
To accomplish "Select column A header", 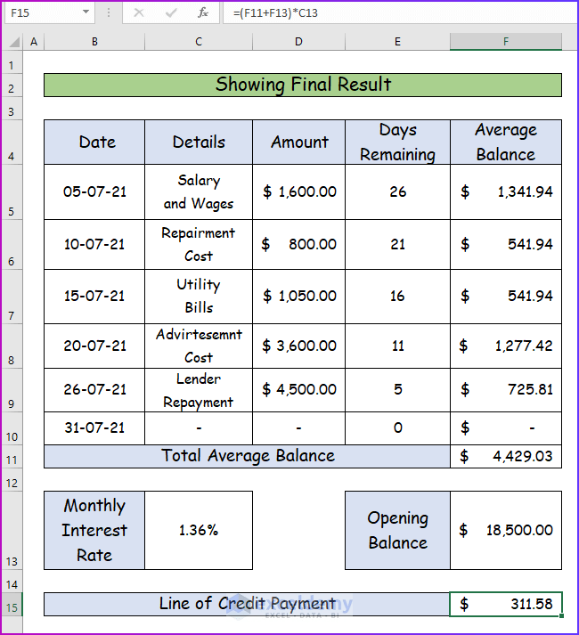I will click(x=34, y=42).
